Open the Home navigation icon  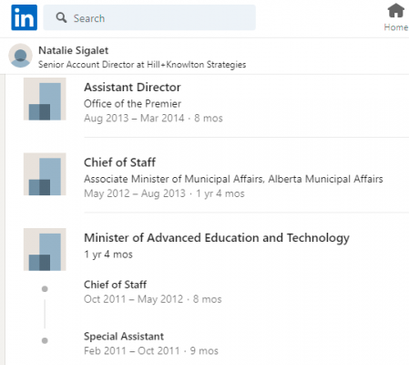coord(396,11)
